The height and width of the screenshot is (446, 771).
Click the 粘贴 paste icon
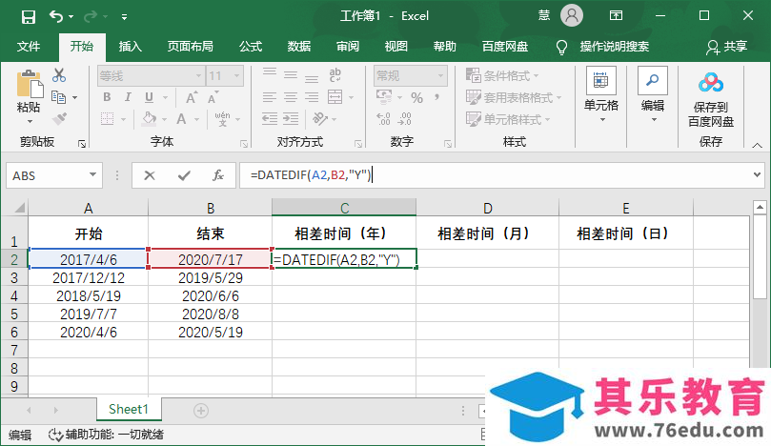click(x=30, y=84)
